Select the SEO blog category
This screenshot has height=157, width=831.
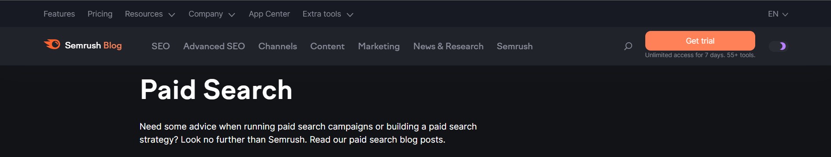[161, 46]
